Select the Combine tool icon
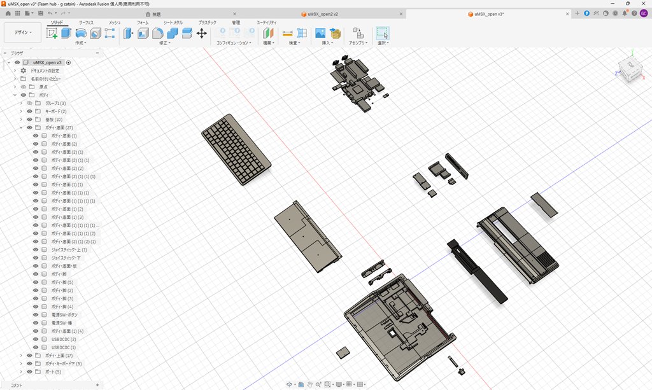Viewport: 652px width, 390px height. (x=172, y=33)
